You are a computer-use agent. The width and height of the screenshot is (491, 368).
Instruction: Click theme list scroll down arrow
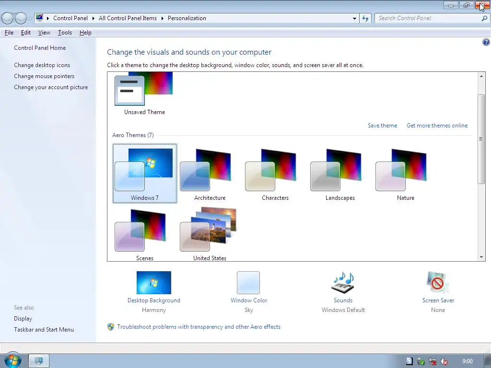point(481,257)
